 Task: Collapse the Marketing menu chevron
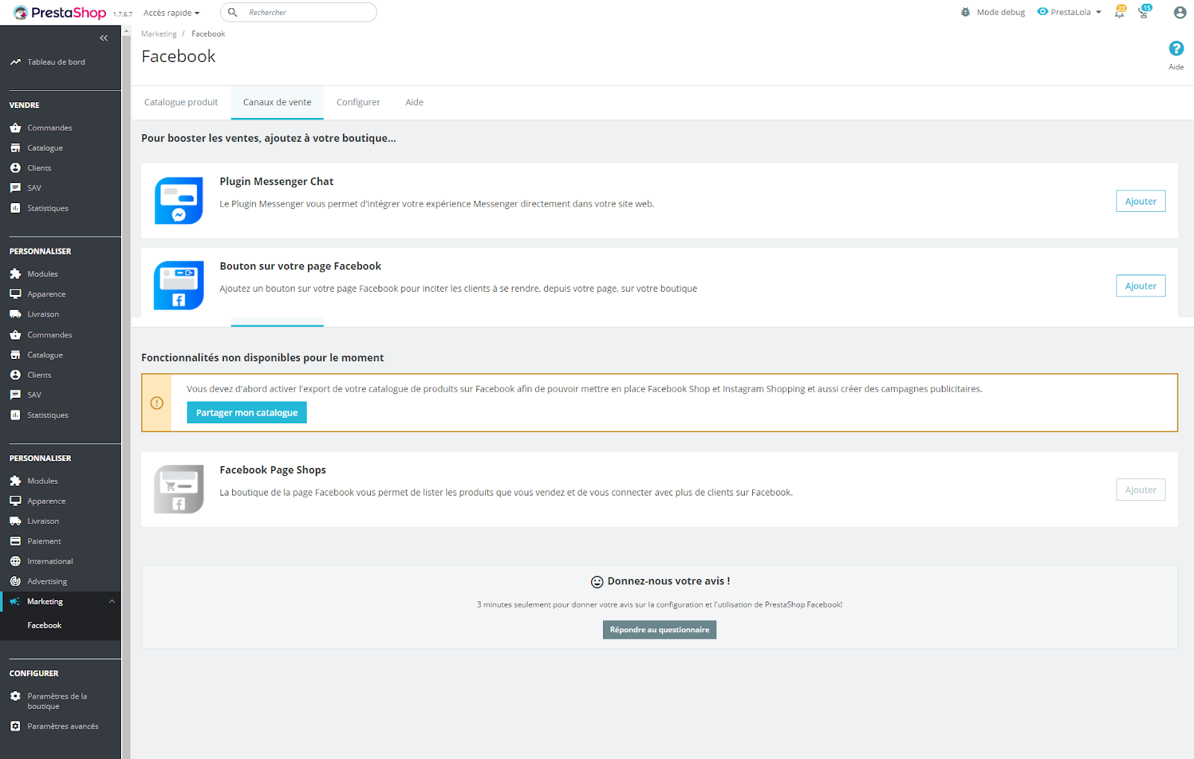(112, 602)
